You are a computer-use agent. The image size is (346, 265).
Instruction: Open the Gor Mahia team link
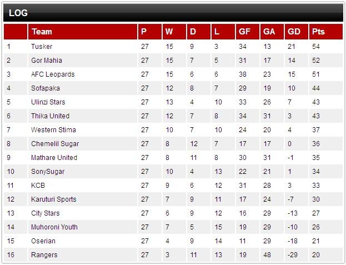pyautogui.click(x=47, y=61)
